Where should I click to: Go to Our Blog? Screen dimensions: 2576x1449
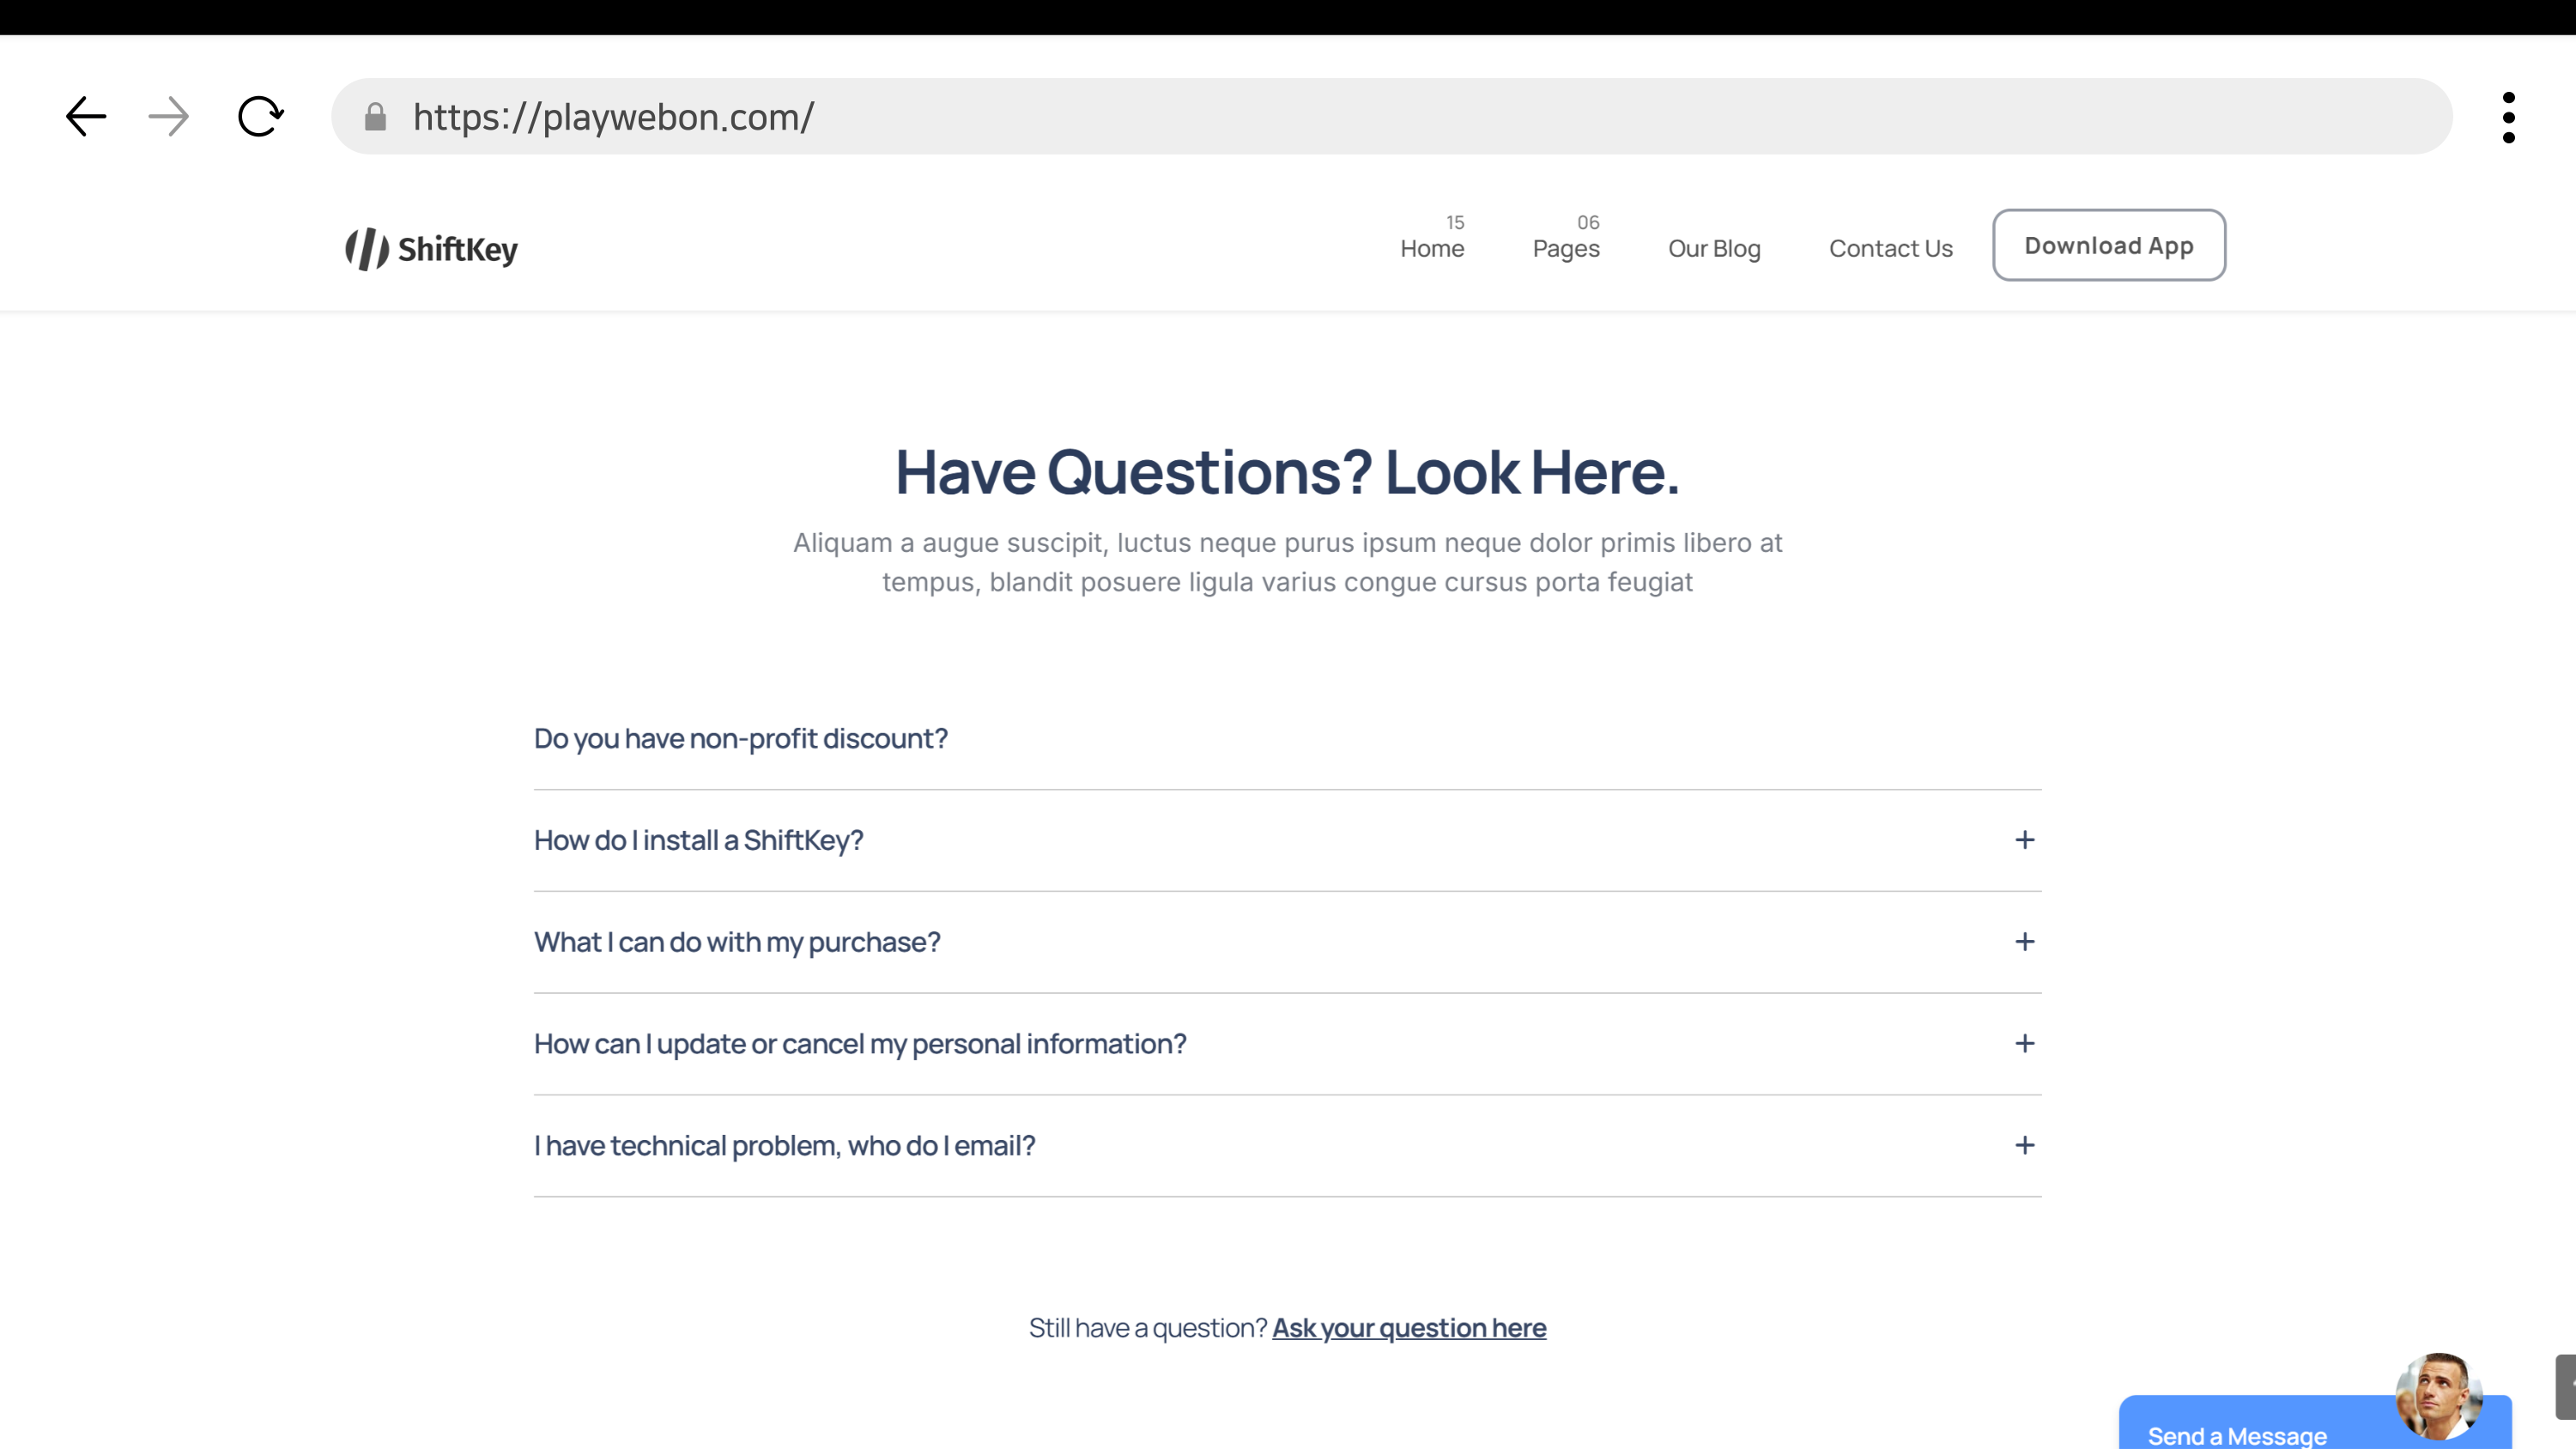coord(1714,248)
